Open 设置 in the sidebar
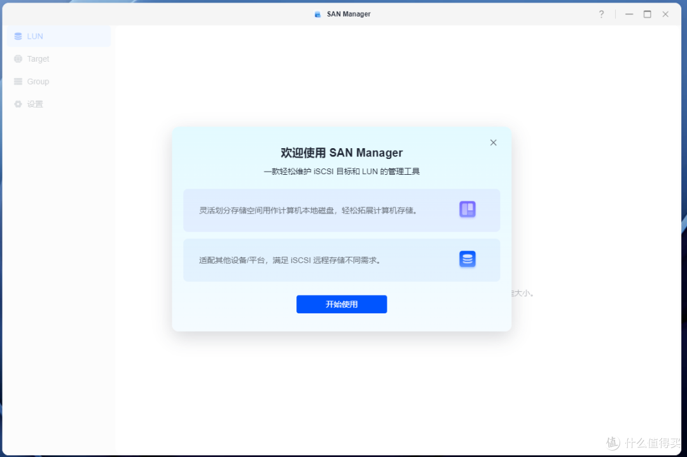 click(59, 104)
